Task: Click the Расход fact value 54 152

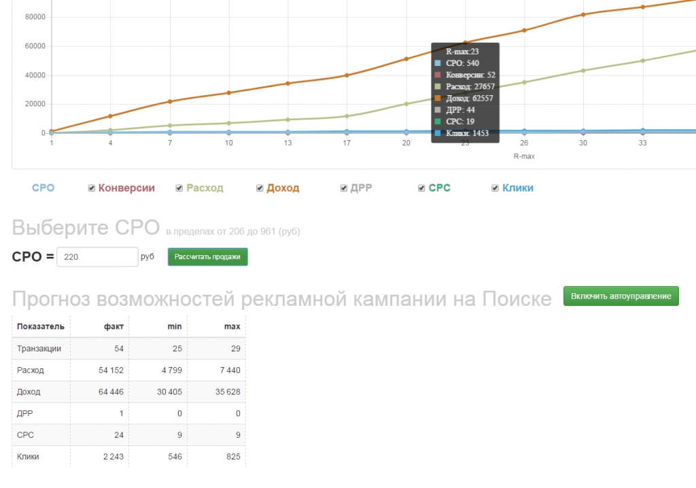Action: pos(111,370)
